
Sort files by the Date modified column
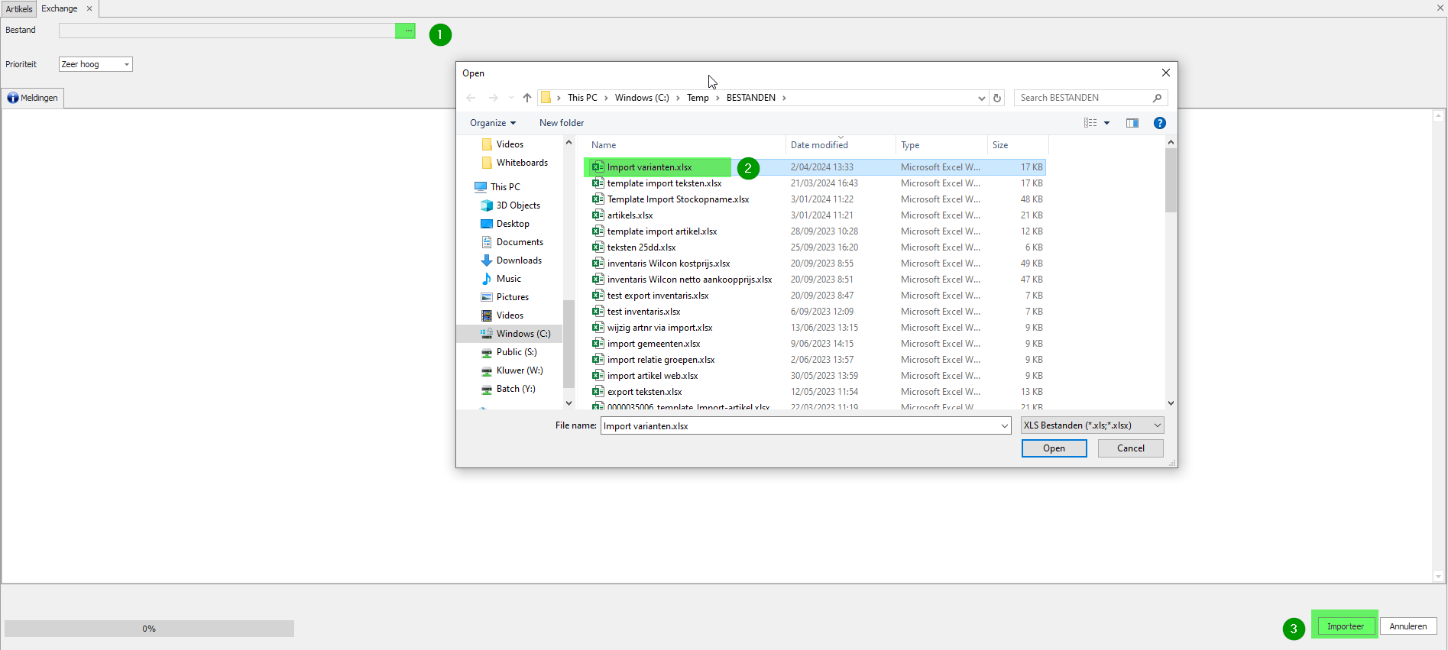(x=819, y=145)
